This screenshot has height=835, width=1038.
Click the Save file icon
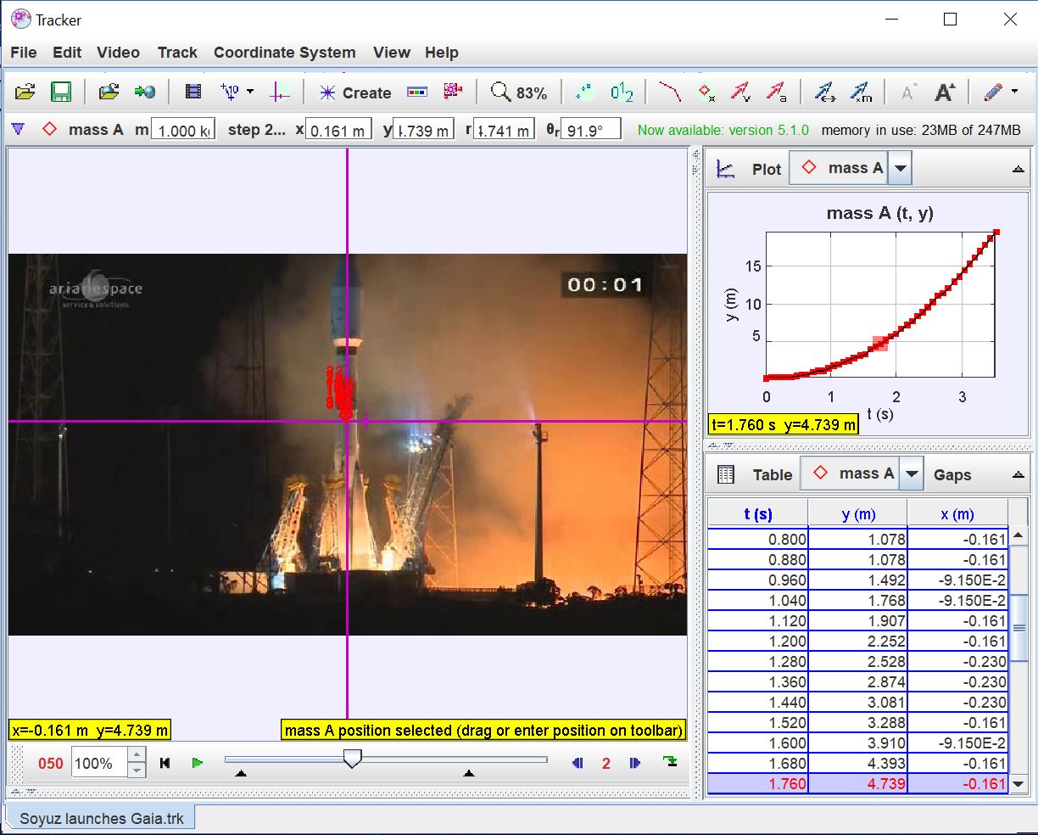pyautogui.click(x=61, y=92)
